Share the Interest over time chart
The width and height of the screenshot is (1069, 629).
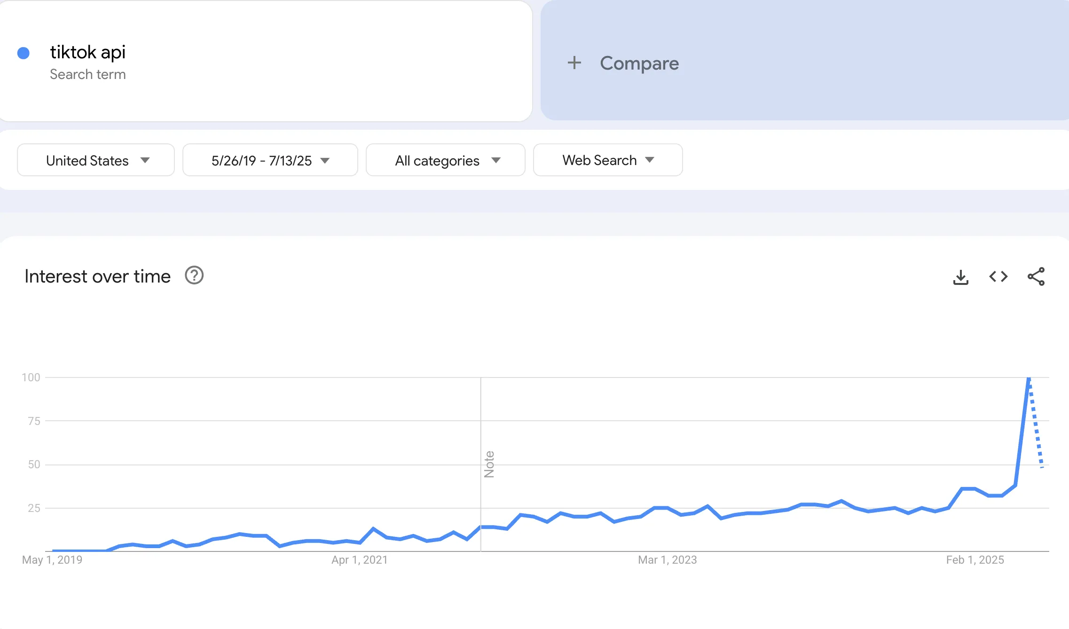coord(1036,276)
